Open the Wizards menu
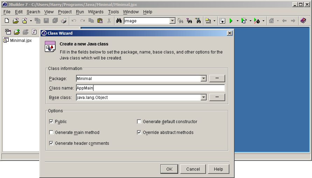This screenshot has width=312, height=178. click(96, 12)
